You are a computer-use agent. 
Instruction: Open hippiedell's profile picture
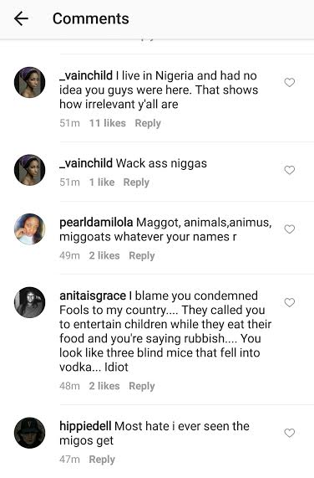[x=30, y=433]
